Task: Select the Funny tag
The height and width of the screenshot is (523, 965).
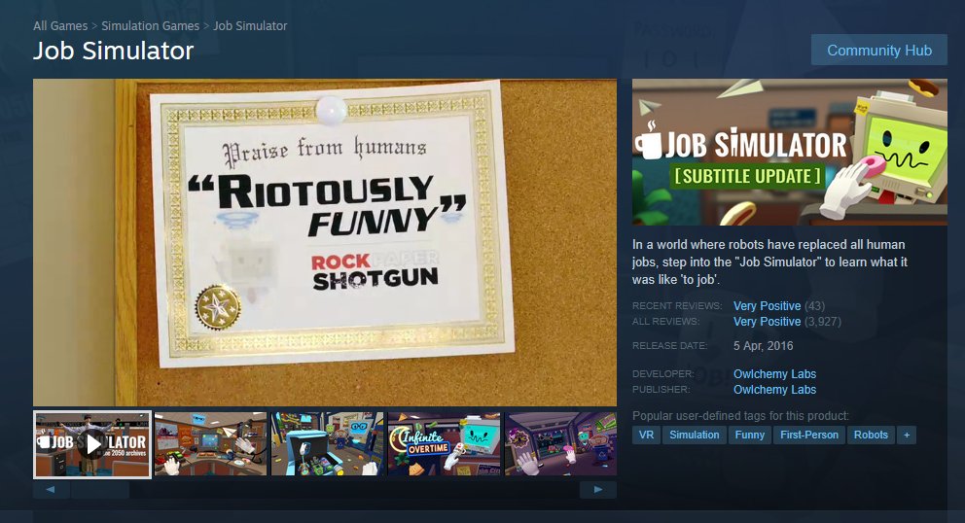Action: (750, 435)
